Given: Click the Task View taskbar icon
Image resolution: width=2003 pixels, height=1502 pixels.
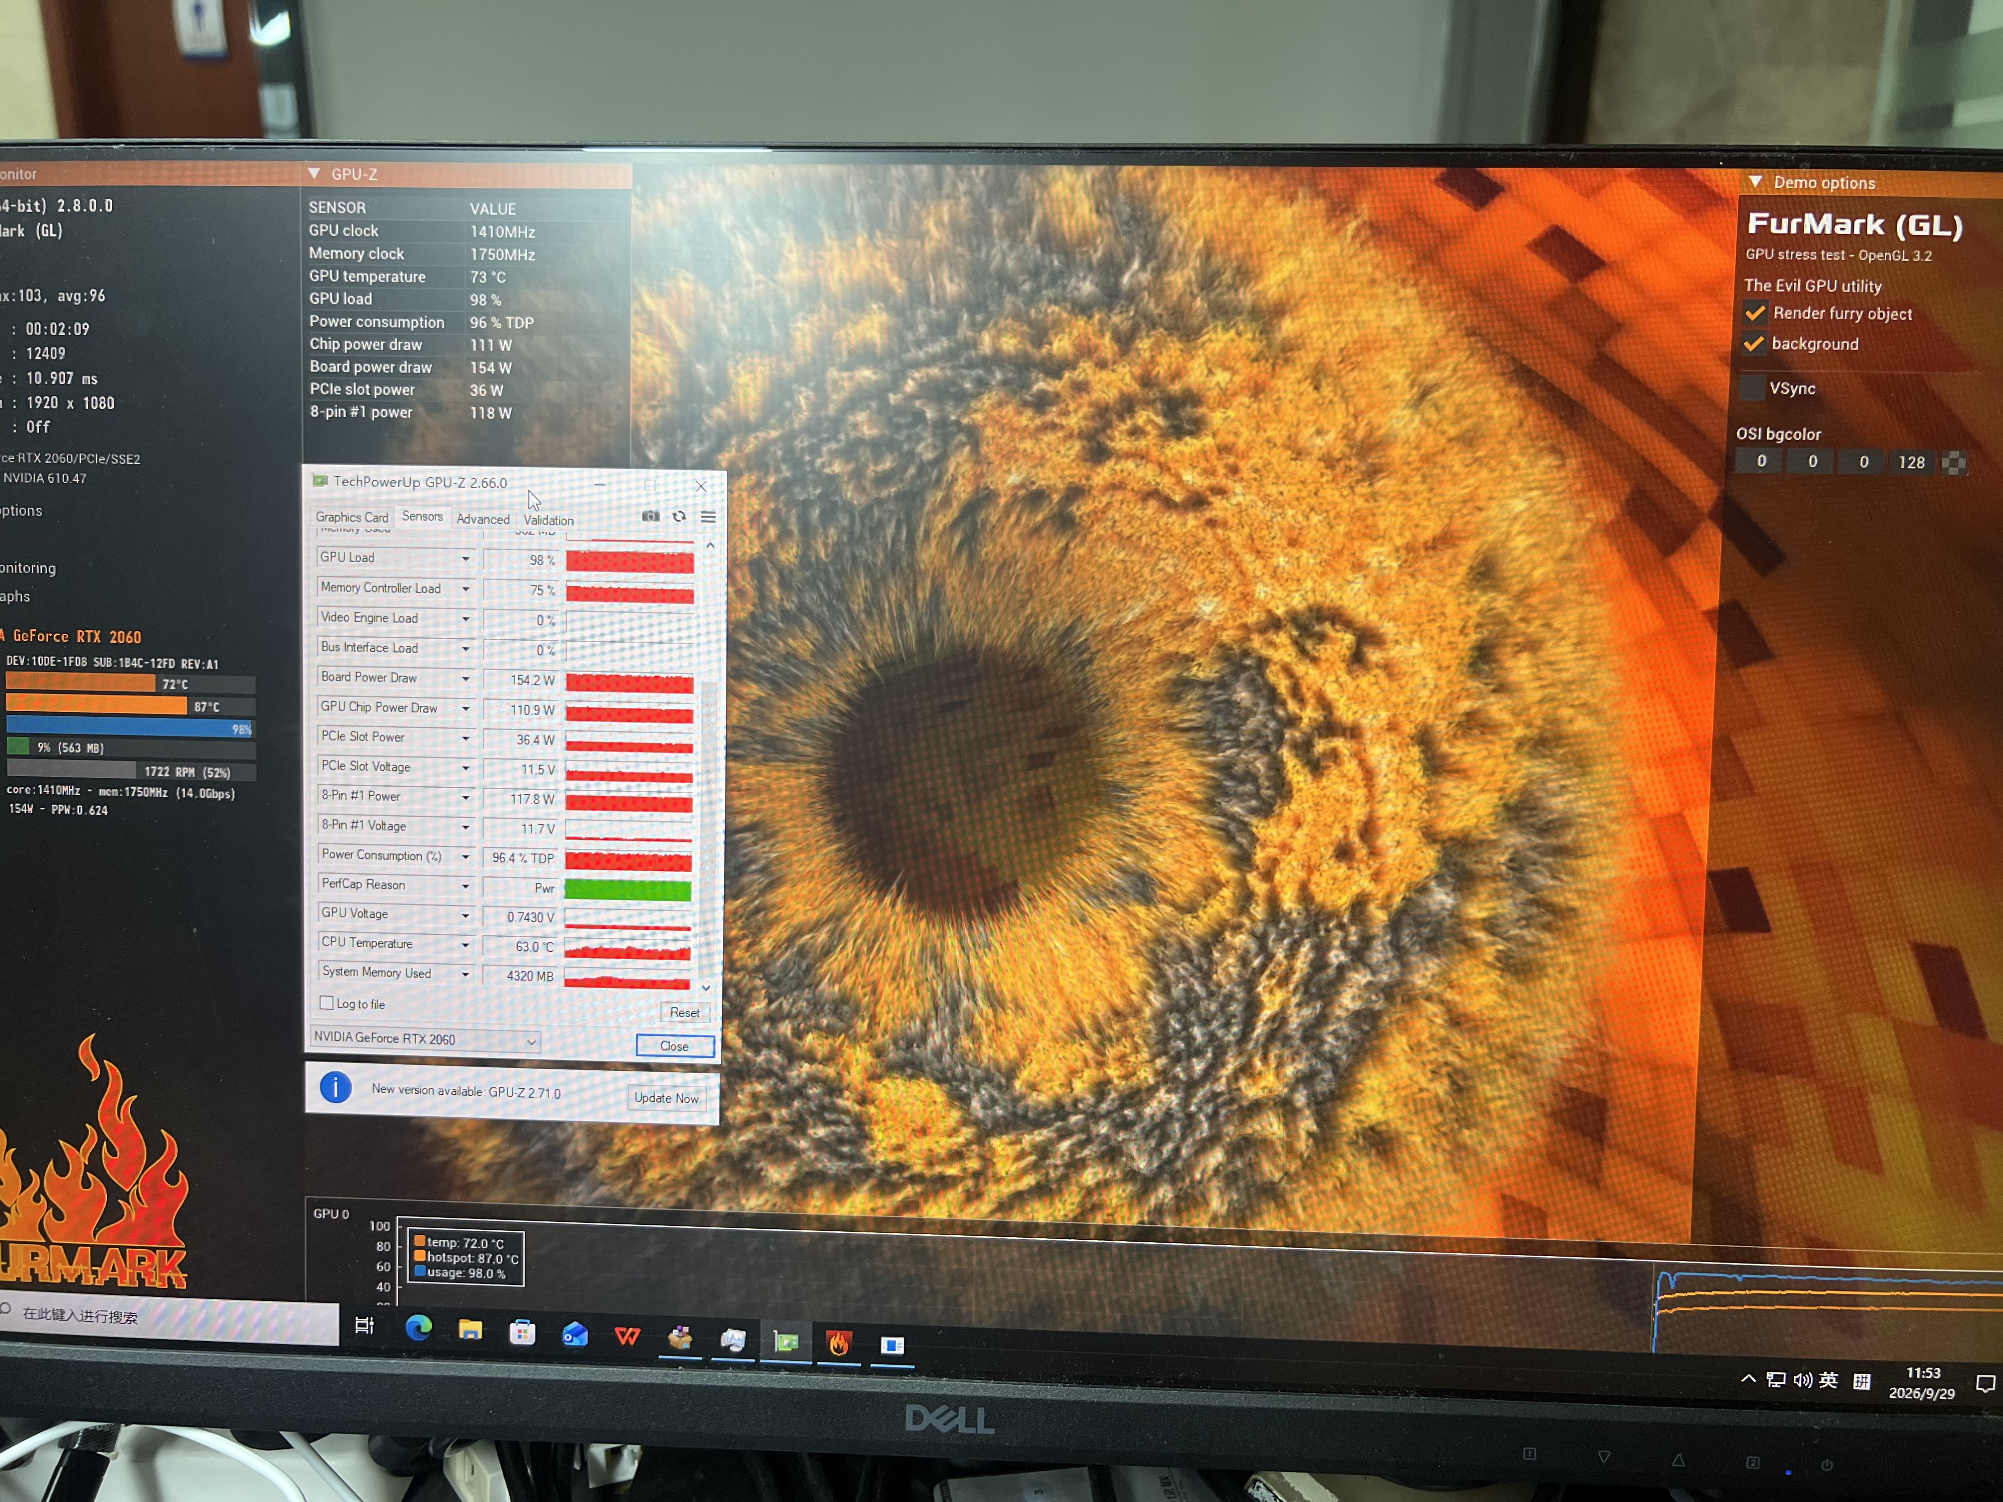Looking at the screenshot, I should [364, 1326].
